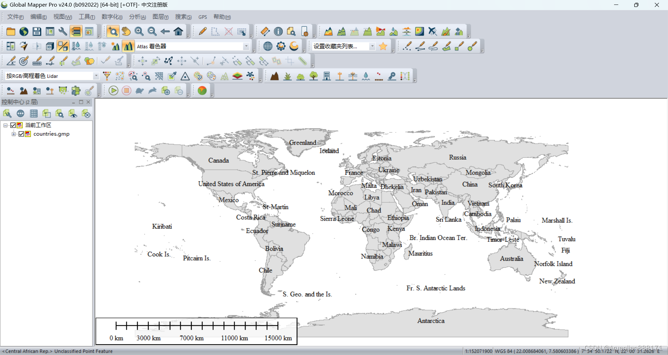Click the Australia label on the map
This screenshot has height=355, width=668.
(x=511, y=259)
